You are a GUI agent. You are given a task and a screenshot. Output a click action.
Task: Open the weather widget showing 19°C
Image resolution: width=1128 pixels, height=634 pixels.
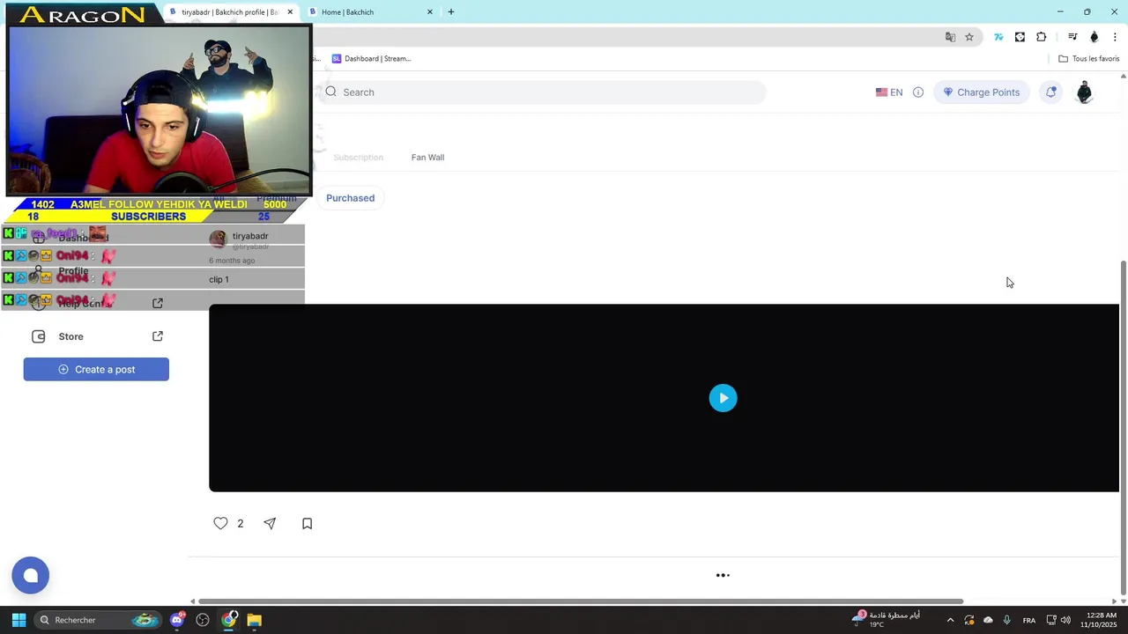[x=886, y=619]
